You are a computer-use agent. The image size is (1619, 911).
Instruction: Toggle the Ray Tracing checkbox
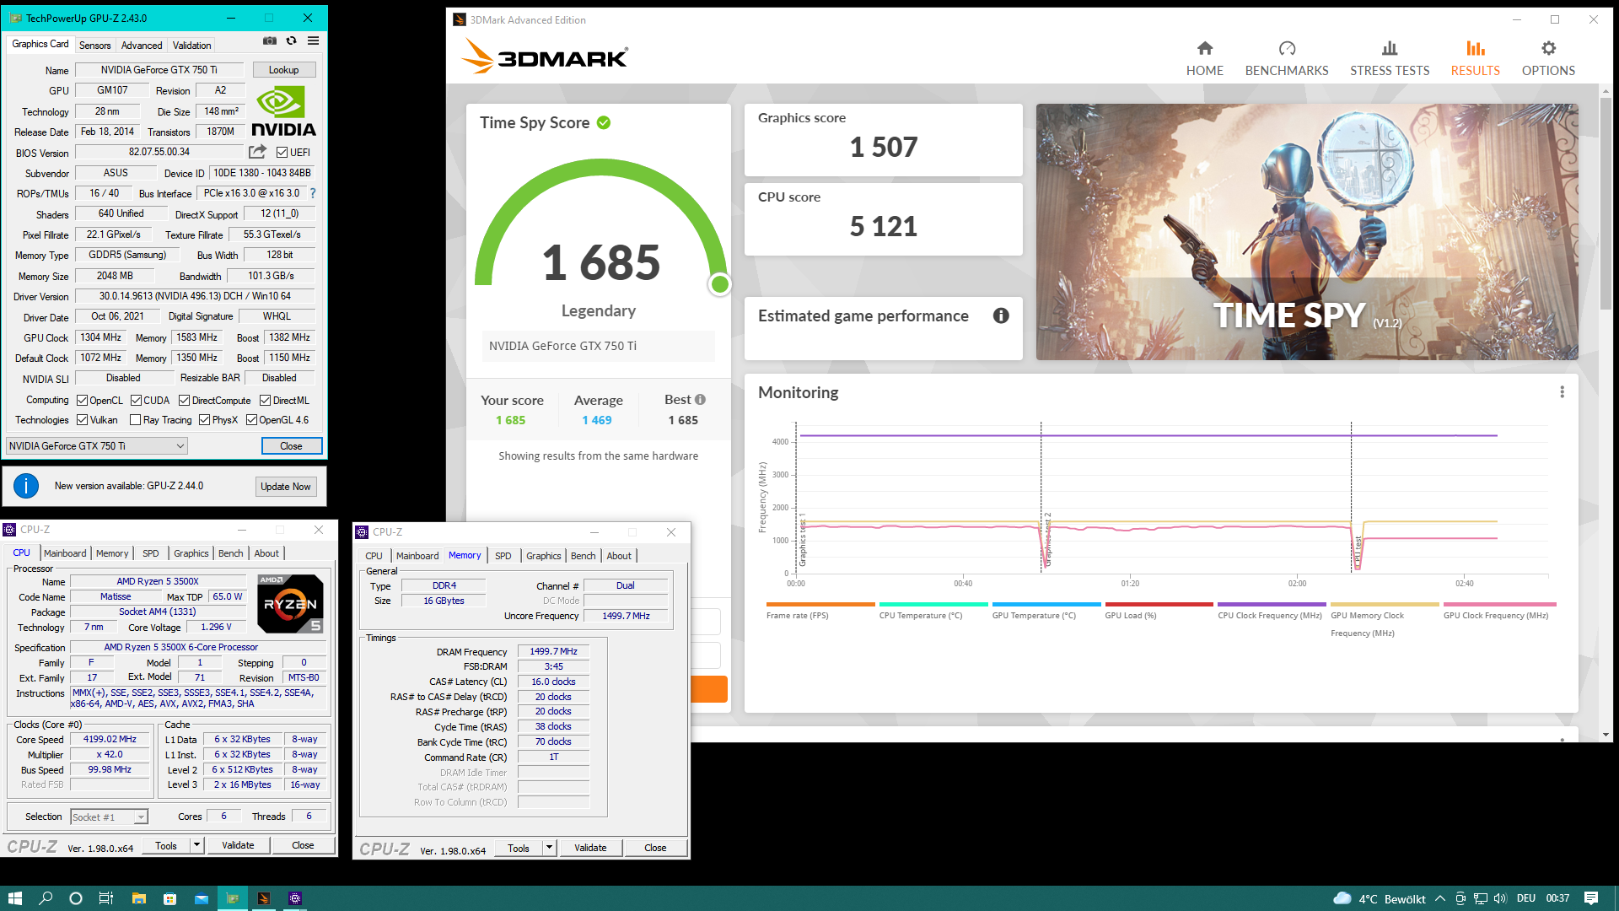click(135, 420)
